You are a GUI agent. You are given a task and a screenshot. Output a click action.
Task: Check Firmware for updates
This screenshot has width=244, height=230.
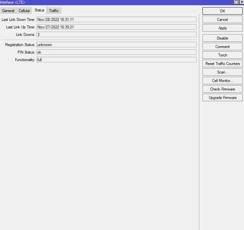pos(222,89)
